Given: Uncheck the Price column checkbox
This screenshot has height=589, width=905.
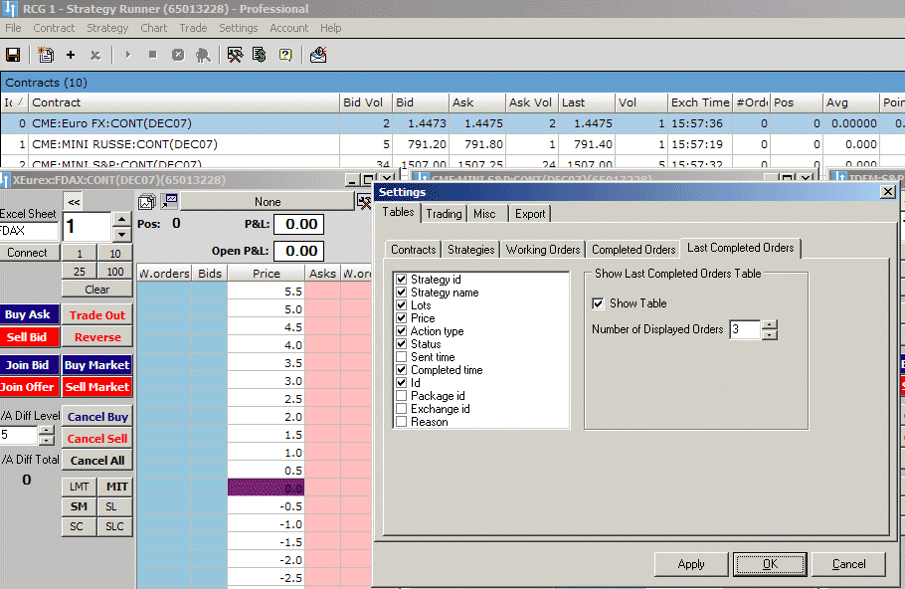Looking at the screenshot, I should pyautogui.click(x=401, y=318).
